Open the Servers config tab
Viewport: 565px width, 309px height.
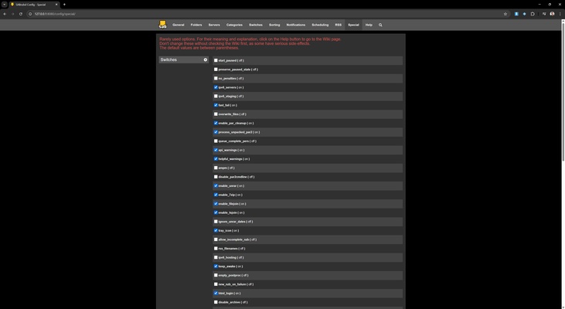point(214,25)
